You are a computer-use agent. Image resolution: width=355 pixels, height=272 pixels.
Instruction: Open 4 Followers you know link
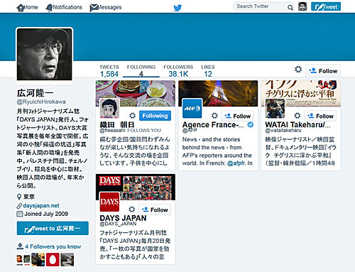tap(53, 246)
